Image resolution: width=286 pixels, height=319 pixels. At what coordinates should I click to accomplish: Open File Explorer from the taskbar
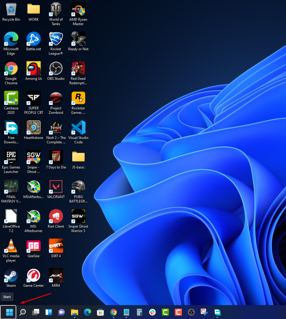tap(74, 312)
